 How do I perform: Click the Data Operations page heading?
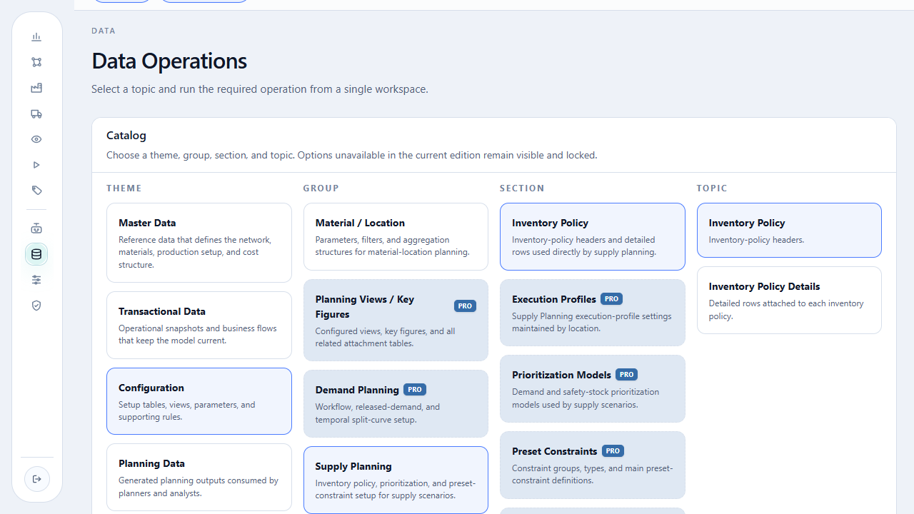(169, 61)
